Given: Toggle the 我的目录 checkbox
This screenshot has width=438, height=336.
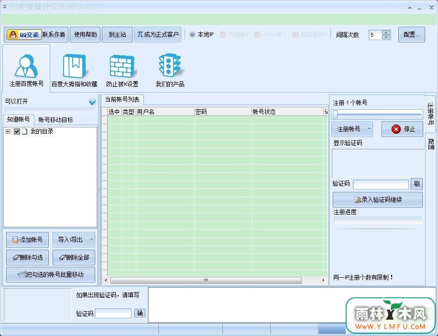Looking at the screenshot, I should point(17,131).
